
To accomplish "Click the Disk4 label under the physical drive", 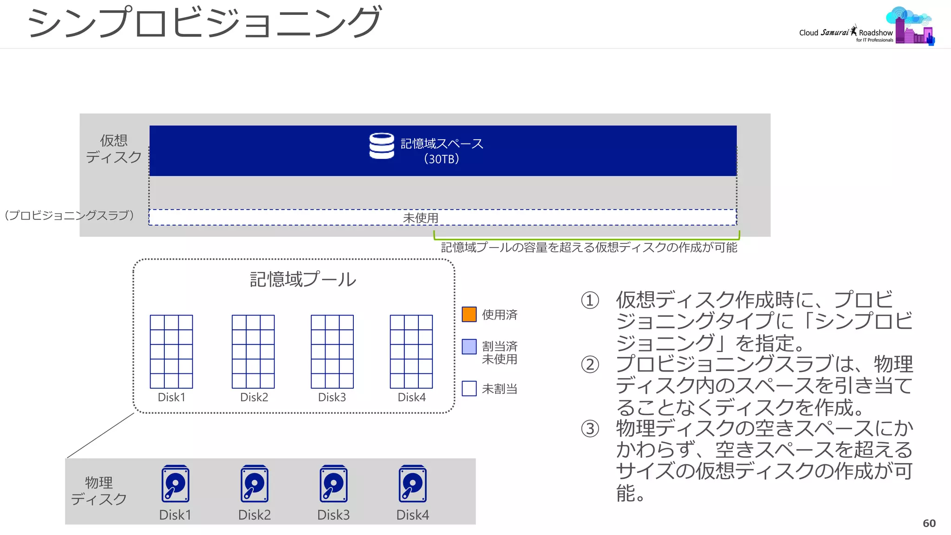I will 413,515.
